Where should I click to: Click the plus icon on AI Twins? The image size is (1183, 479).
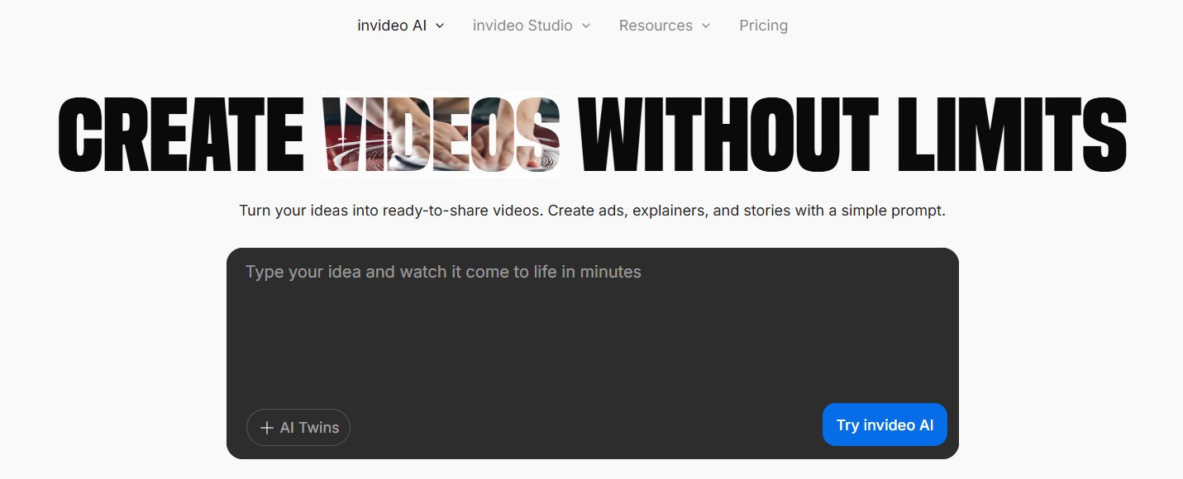coord(266,428)
